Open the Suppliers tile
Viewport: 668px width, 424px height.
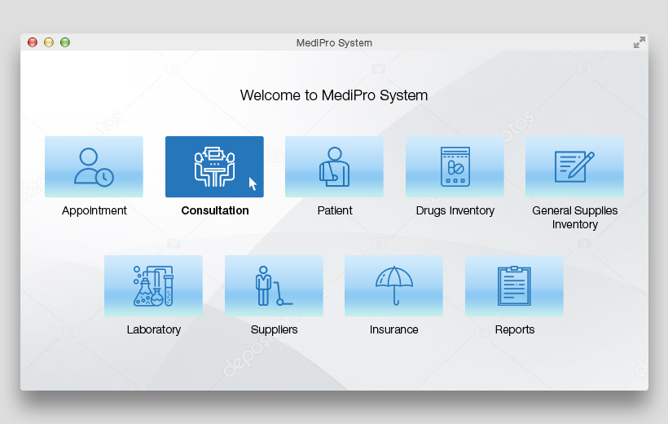pos(274,286)
